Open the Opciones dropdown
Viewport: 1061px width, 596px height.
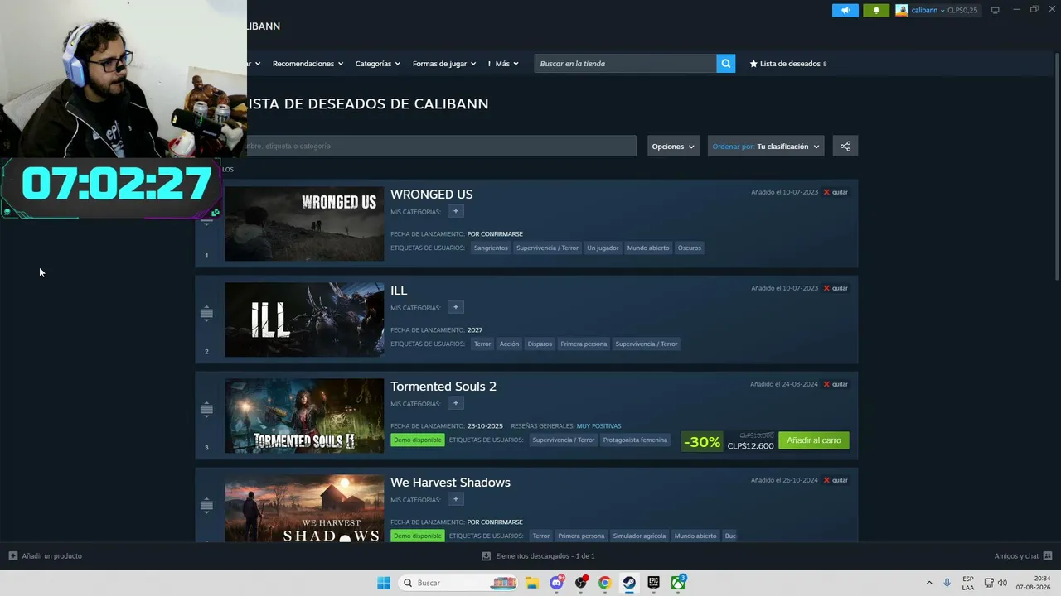[x=673, y=147]
